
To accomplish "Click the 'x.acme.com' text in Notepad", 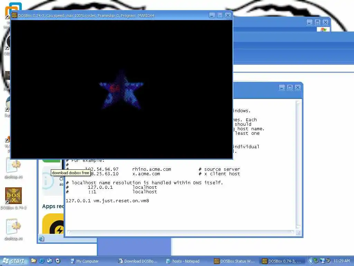I will (x=146, y=174).
